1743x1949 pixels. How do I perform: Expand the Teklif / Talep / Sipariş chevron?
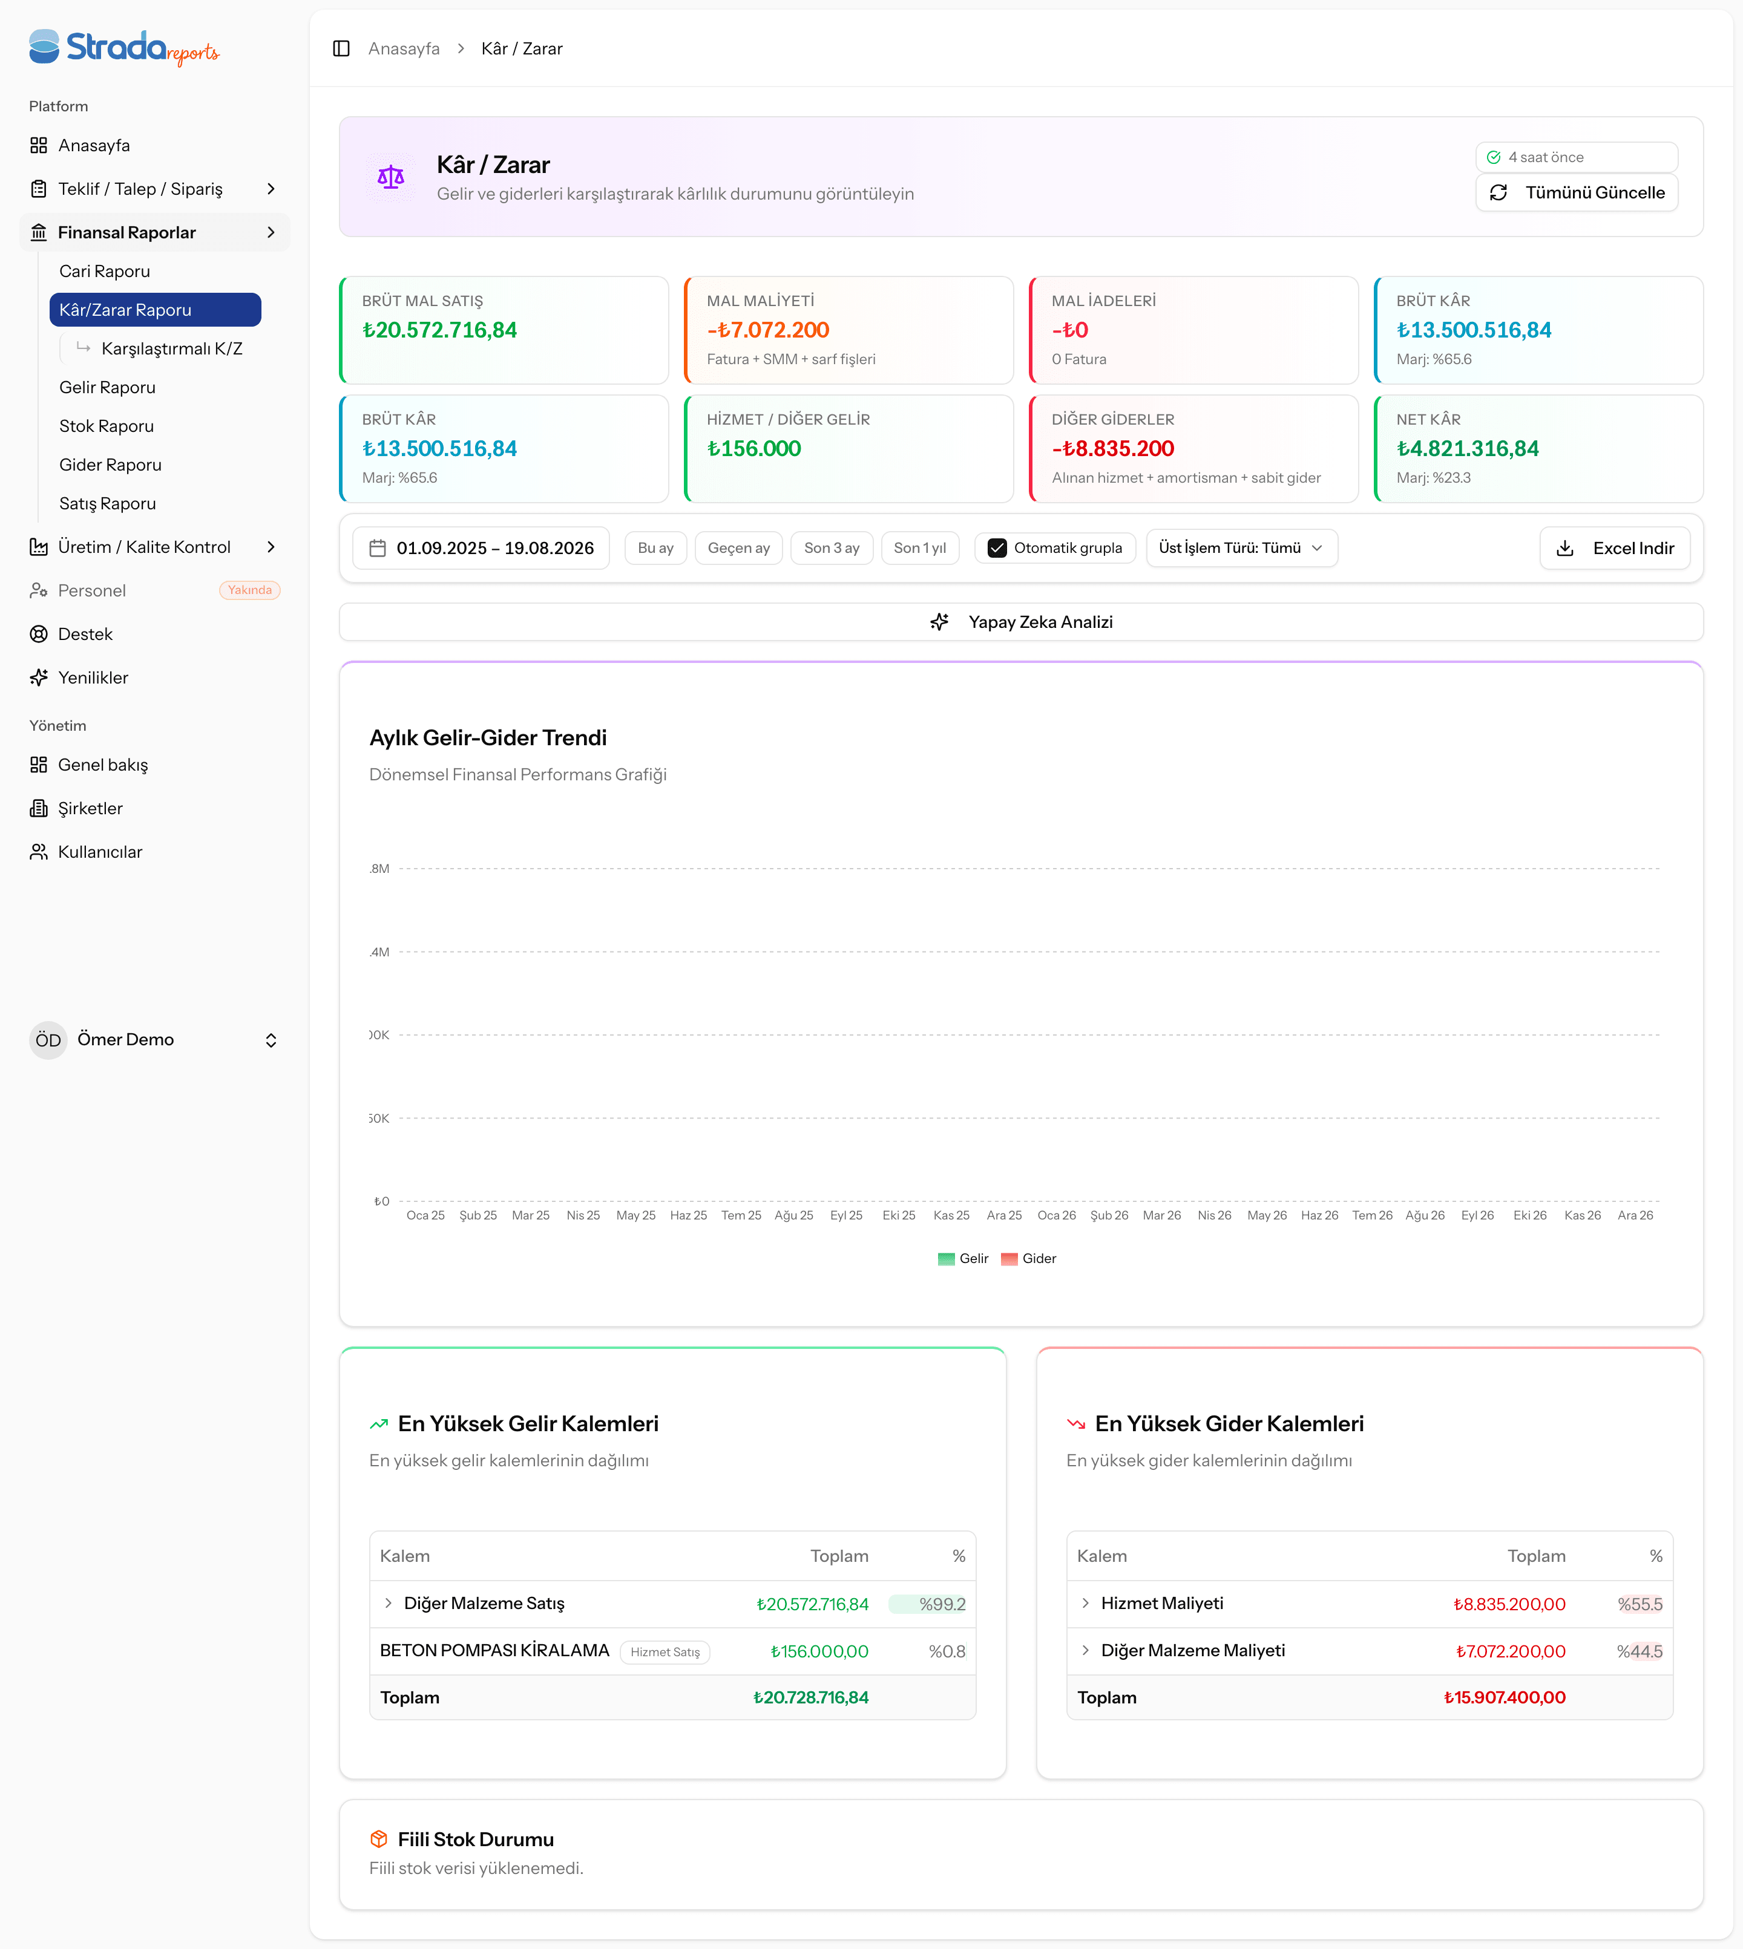271,189
